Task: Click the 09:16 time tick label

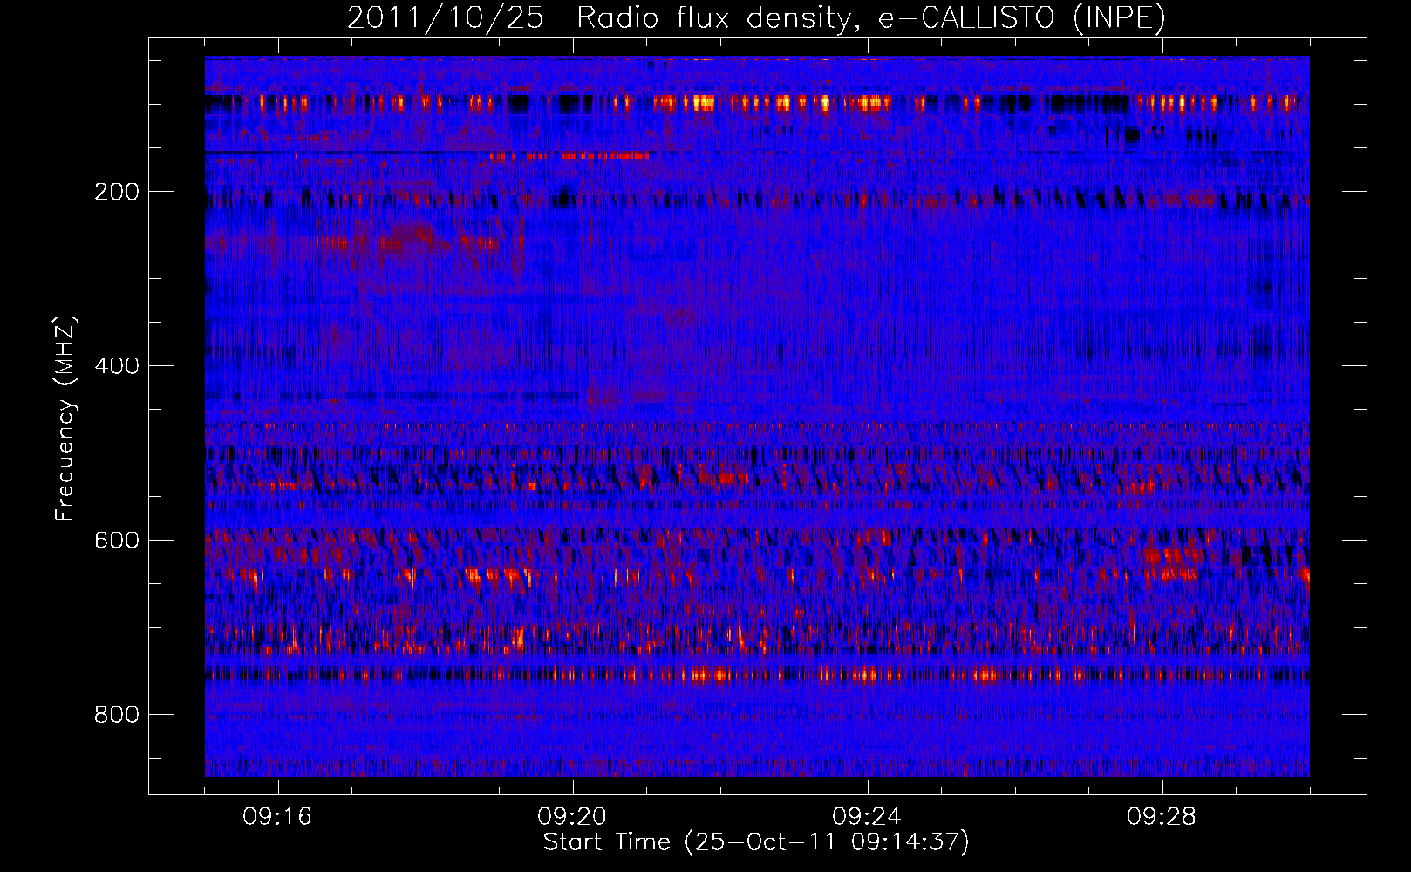Action: point(277,817)
